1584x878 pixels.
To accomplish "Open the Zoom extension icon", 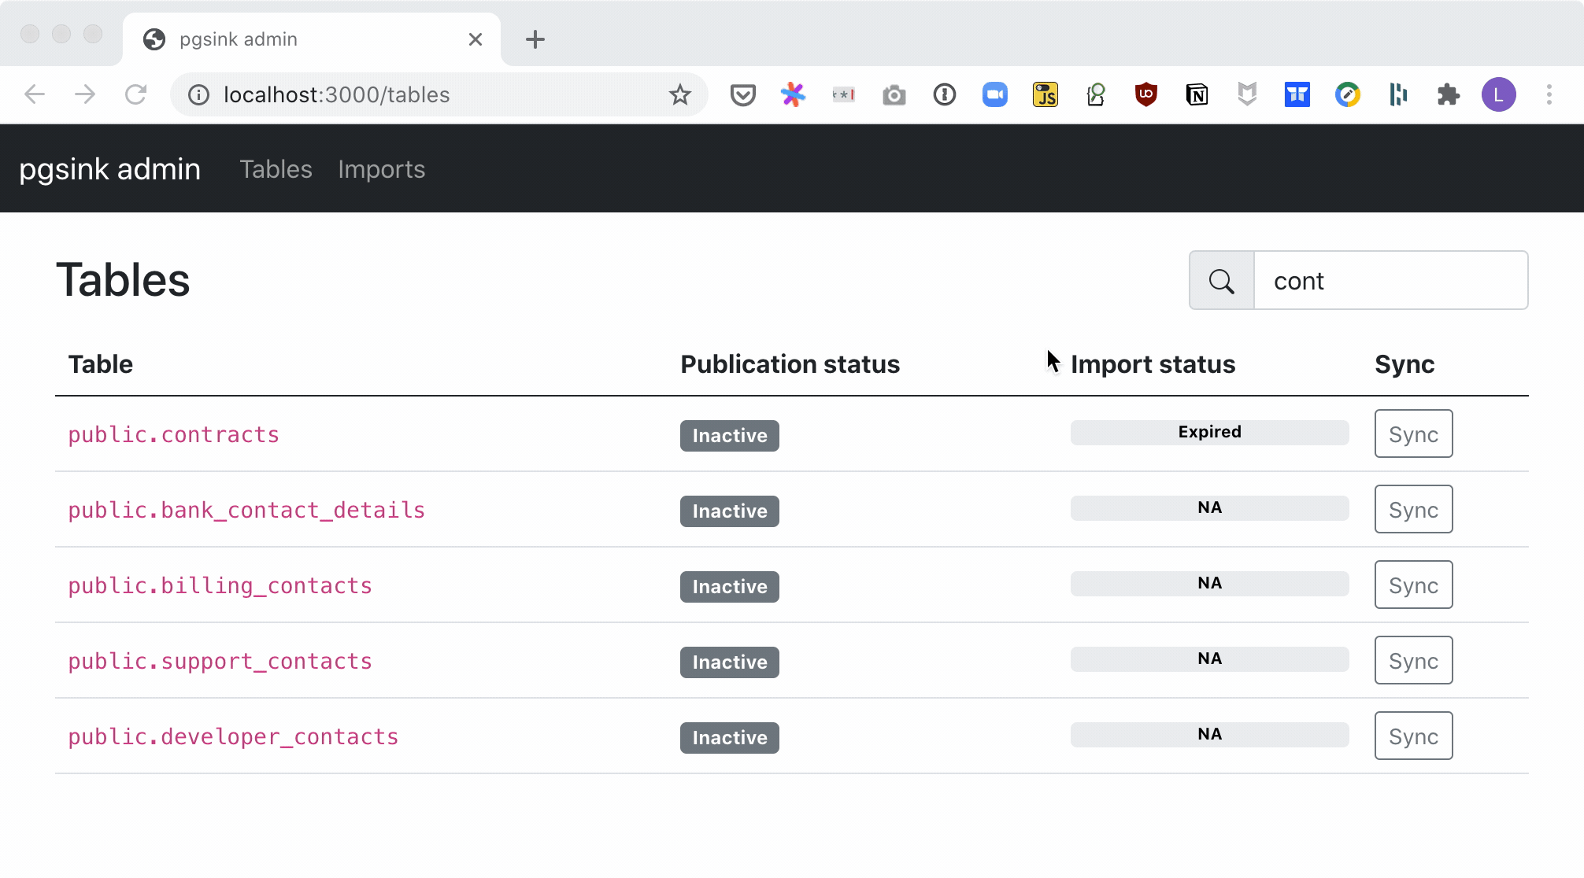I will pos(995,95).
